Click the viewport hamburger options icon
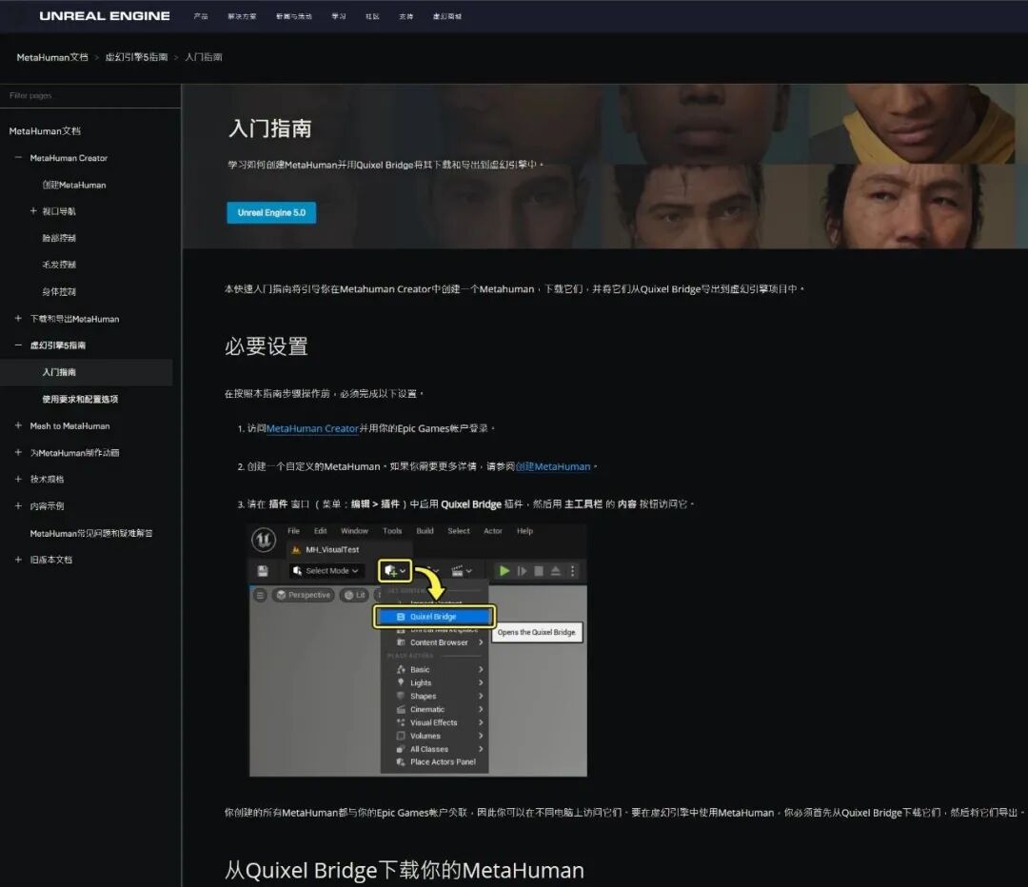 (260, 595)
